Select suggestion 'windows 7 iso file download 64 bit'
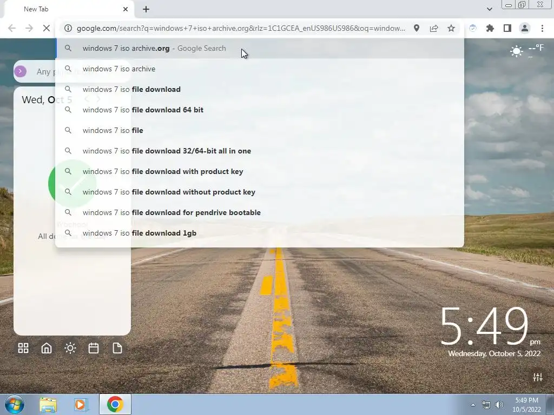This screenshot has width=554, height=415. [x=260, y=110]
